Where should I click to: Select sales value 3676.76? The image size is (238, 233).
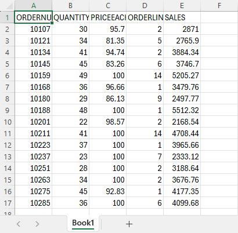[x=182, y=180]
